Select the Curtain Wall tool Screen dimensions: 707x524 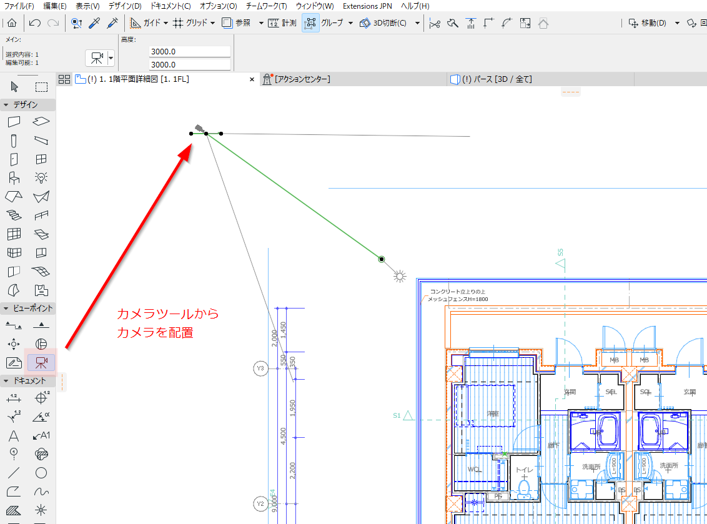pos(14,234)
